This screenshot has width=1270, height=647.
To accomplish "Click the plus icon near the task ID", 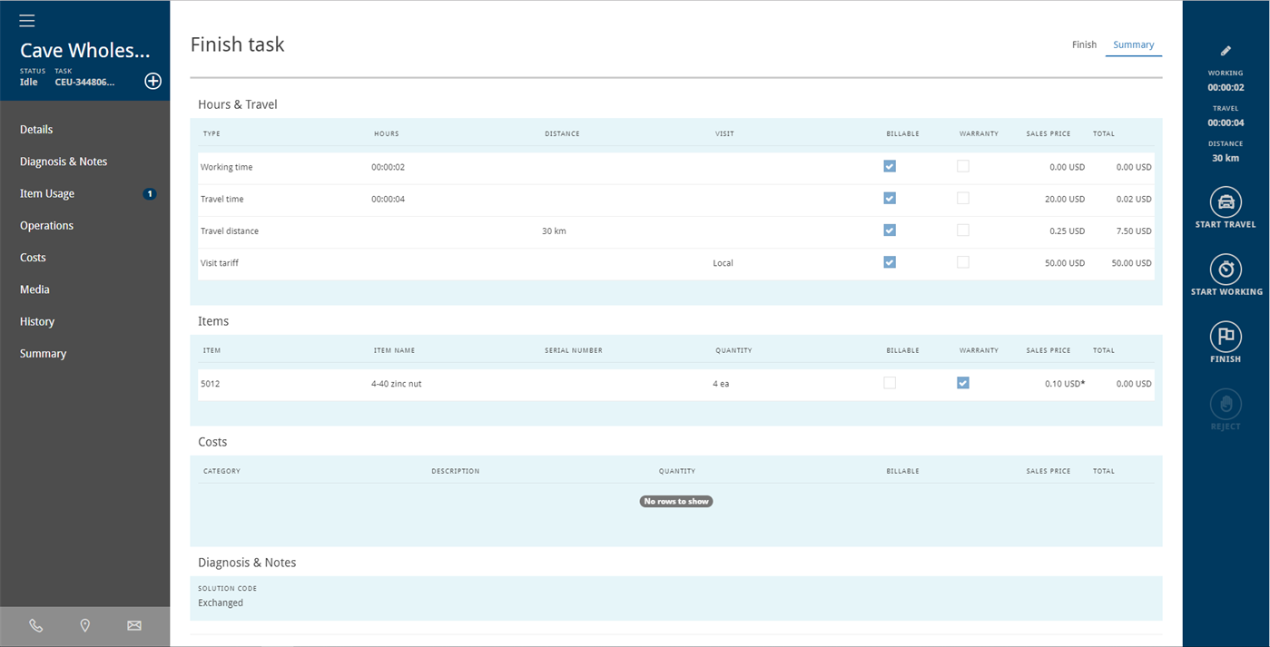I will (153, 81).
